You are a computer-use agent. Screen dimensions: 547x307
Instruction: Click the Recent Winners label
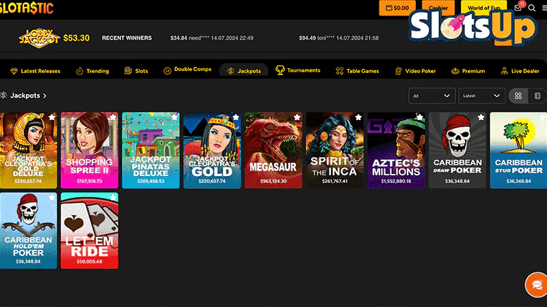126,38
